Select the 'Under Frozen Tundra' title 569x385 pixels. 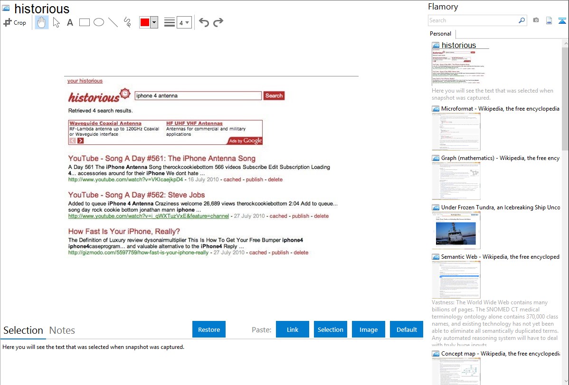tap(501, 207)
